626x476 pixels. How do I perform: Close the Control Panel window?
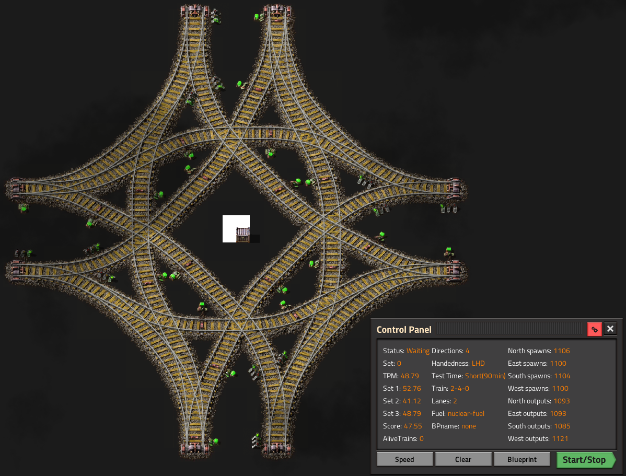click(x=610, y=329)
